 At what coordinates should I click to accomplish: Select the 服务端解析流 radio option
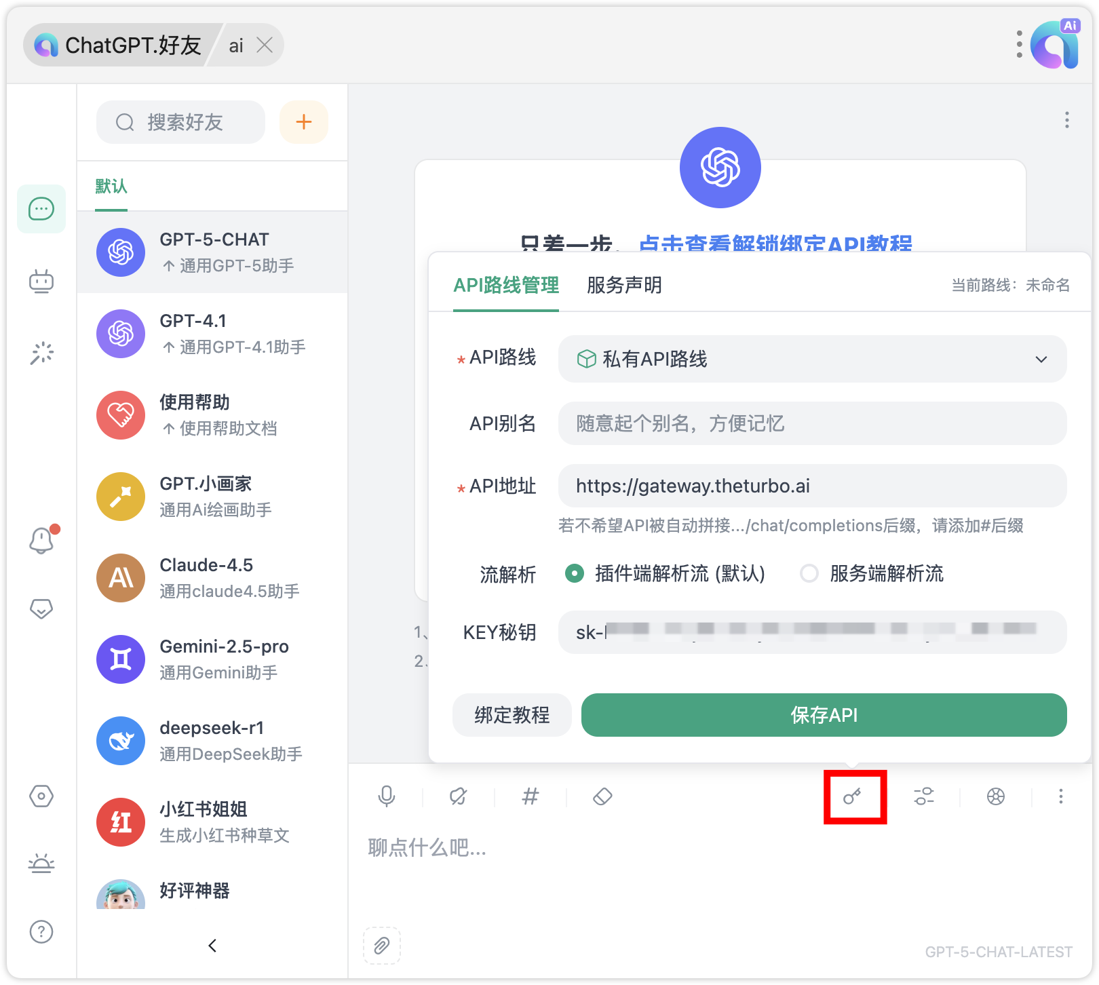(x=809, y=574)
